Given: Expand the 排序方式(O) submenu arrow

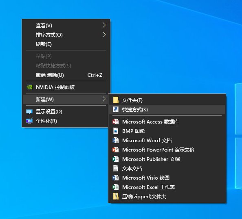Looking at the screenshot, I should pos(104,35).
